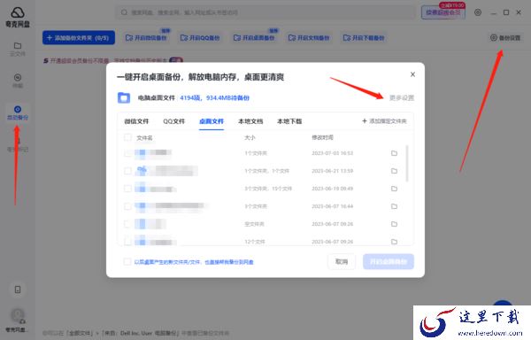
Task: Click the 文件名 column header
Action: point(144,138)
